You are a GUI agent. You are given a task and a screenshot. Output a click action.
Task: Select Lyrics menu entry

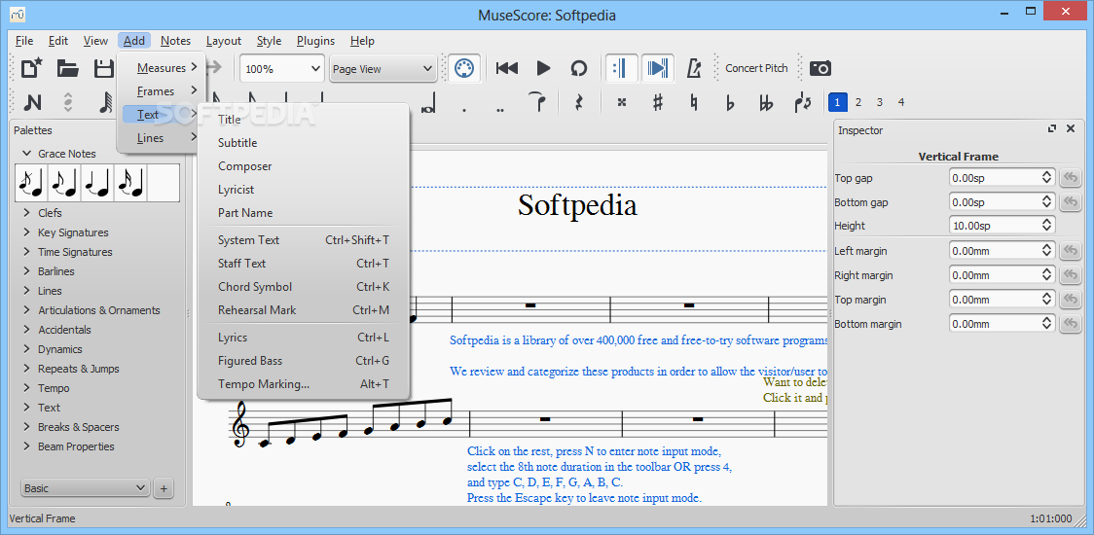304,337
